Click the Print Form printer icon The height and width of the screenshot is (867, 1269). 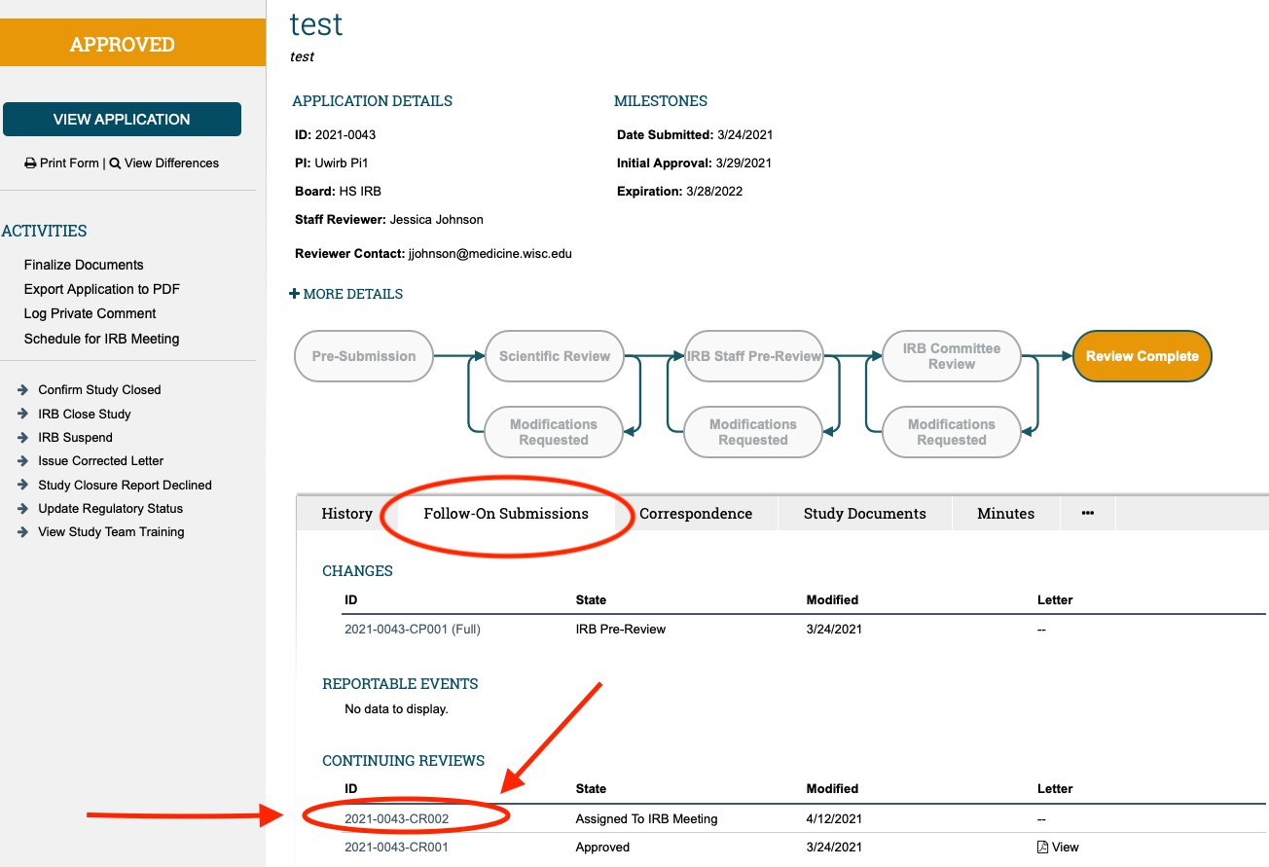click(27, 163)
